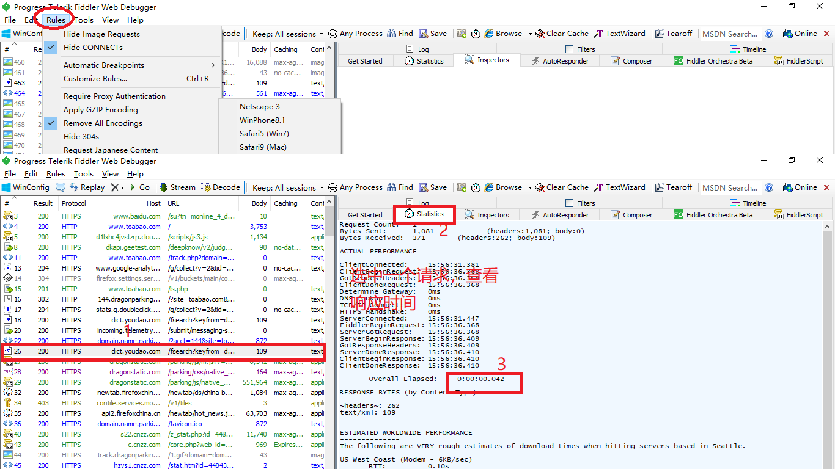Open the File menu in the lower window
This screenshot has width=835, height=469.
[x=10, y=174]
